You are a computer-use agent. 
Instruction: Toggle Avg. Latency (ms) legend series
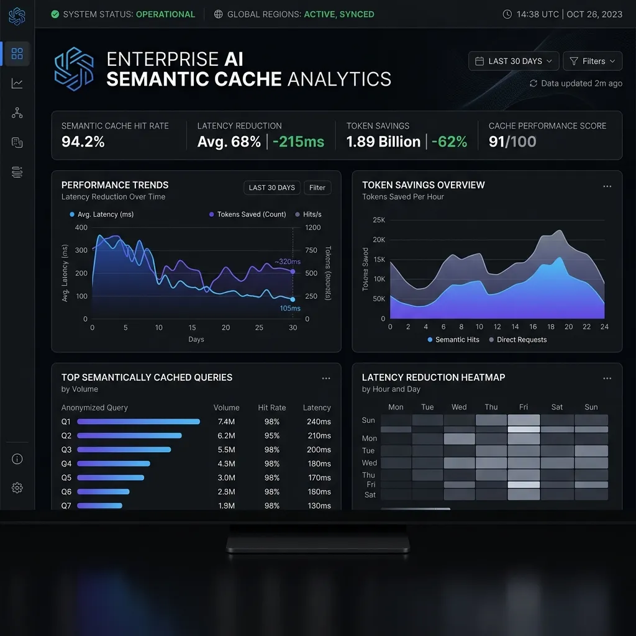pos(101,214)
